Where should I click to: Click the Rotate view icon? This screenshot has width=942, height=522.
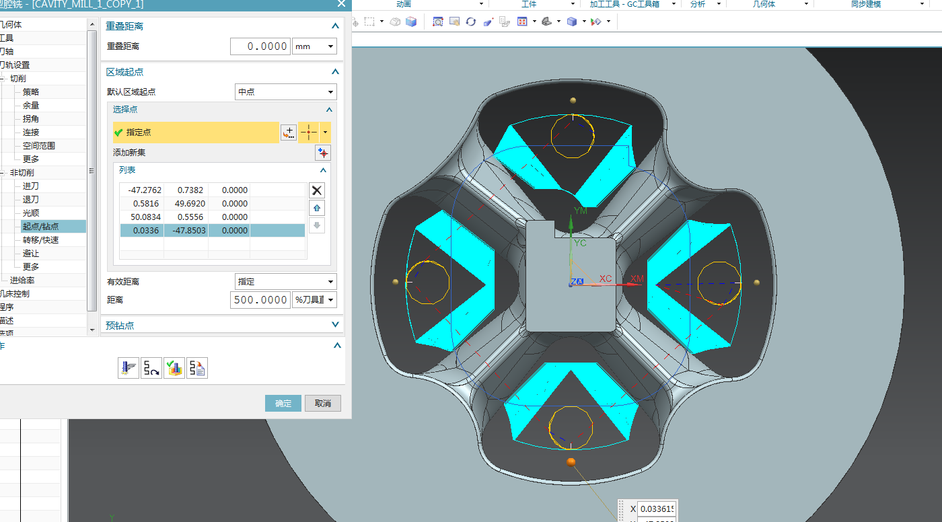tap(471, 22)
